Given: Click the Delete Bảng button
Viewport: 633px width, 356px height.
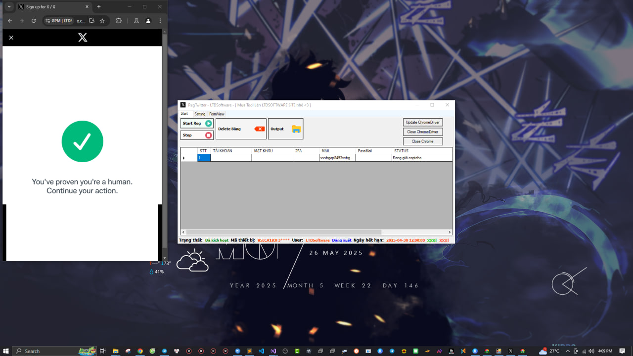Looking at the screenshot, I should click(241, 129).
